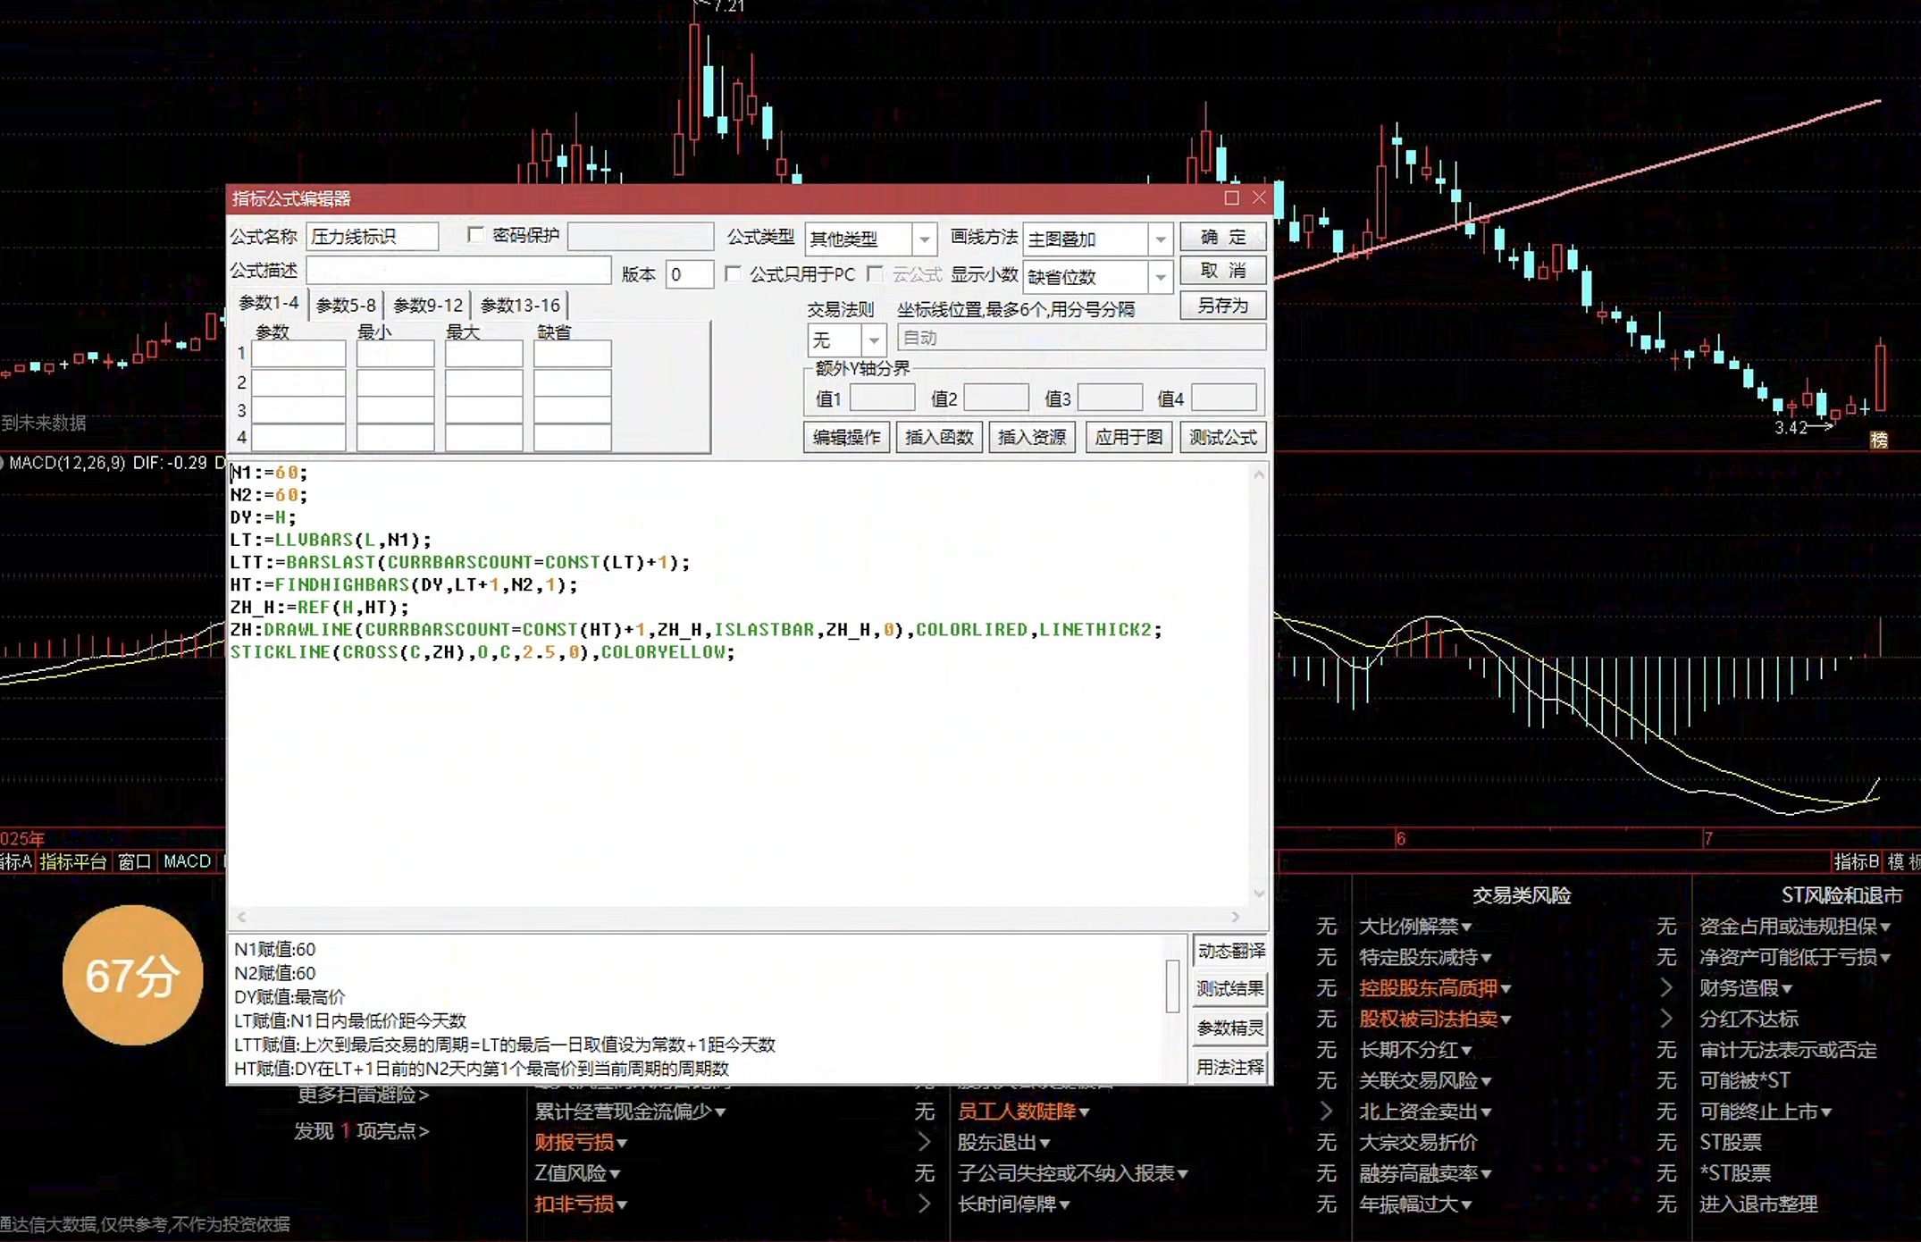Click parameter 1 name cell
The height and width of the screenshot is (1242, 1921).
click(x=298, y=353)
